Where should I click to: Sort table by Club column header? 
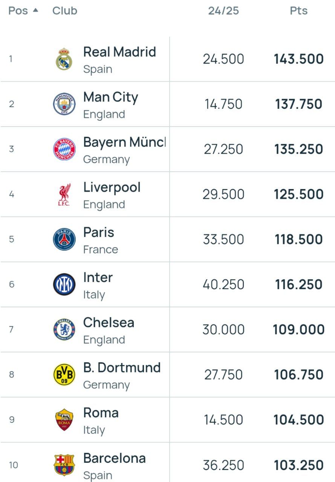tap(65, 11)
